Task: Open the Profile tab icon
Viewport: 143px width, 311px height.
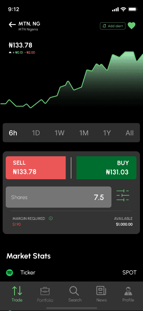Action: point(128,294)
